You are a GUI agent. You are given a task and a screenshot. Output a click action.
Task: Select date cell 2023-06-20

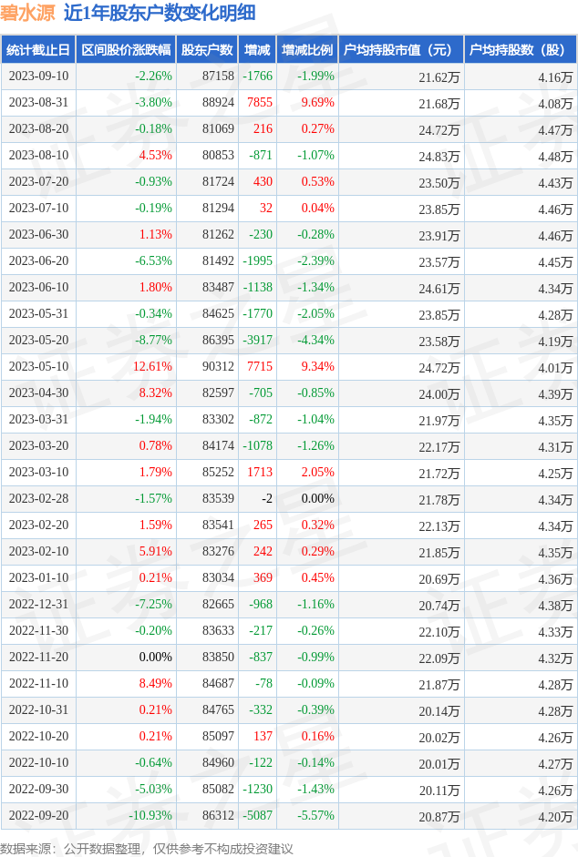[x=39, y=260]
